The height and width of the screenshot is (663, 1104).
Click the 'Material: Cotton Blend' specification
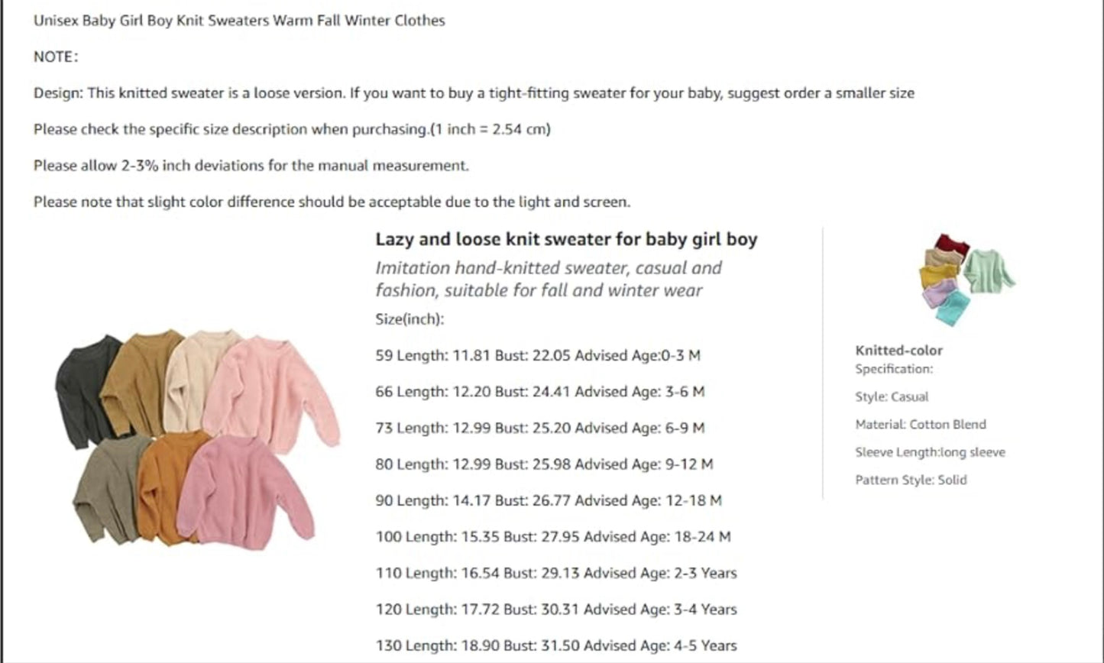[920, 425]
